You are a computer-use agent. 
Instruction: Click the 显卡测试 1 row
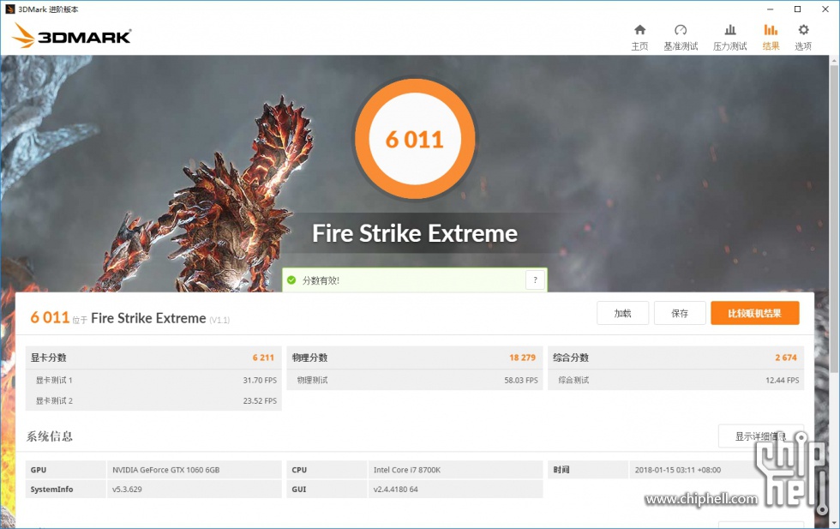[x=153, y=380]
